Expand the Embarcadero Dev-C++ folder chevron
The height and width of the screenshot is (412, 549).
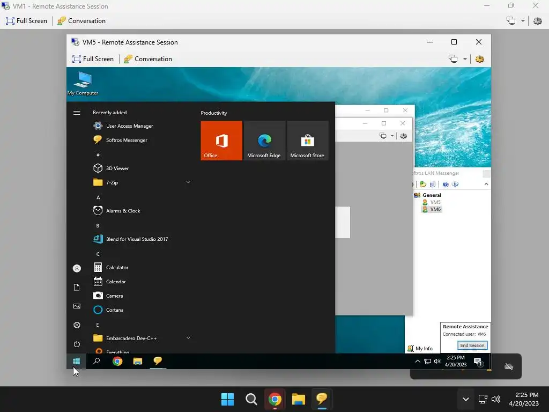(x=188, y=338)
